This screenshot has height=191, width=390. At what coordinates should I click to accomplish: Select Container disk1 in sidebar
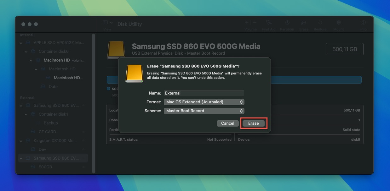click(x=53, y=114)
